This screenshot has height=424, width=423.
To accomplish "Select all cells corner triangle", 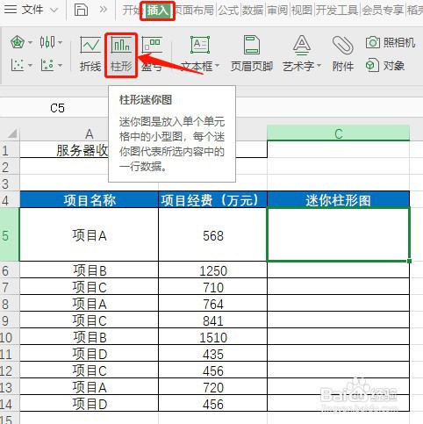I will 11,133.
